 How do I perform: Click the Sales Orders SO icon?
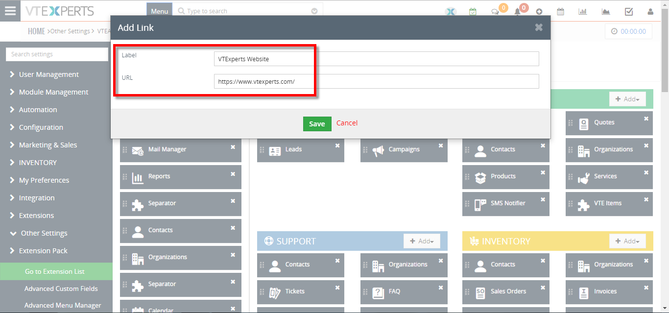point(480,292)
